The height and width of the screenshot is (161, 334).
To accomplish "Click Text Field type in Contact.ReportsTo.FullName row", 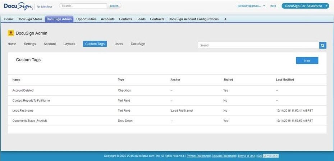I will pos(124,101).
